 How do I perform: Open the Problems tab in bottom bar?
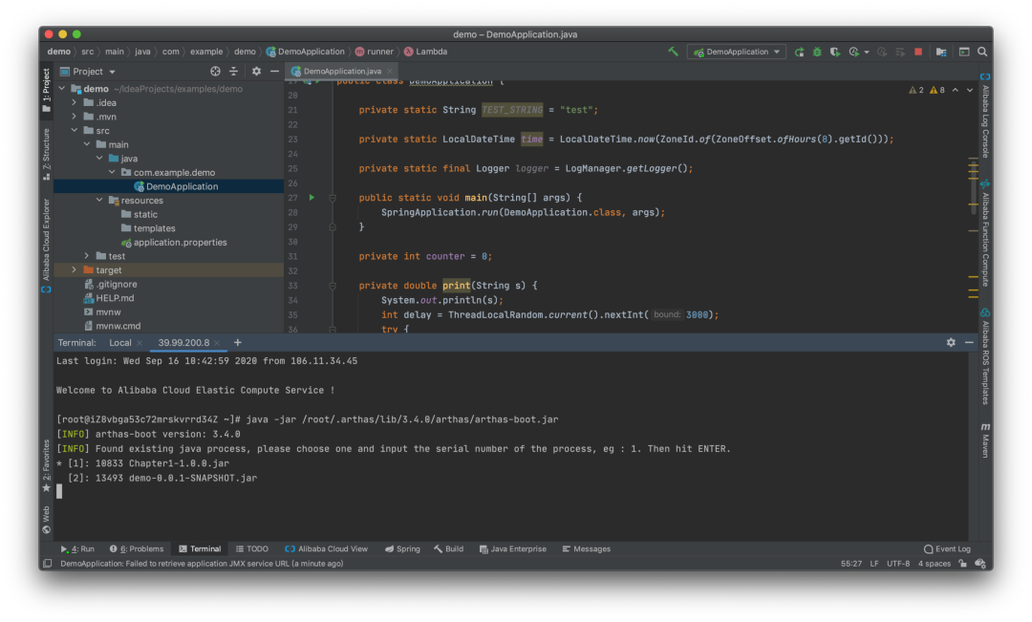click(x=137, y=549)
